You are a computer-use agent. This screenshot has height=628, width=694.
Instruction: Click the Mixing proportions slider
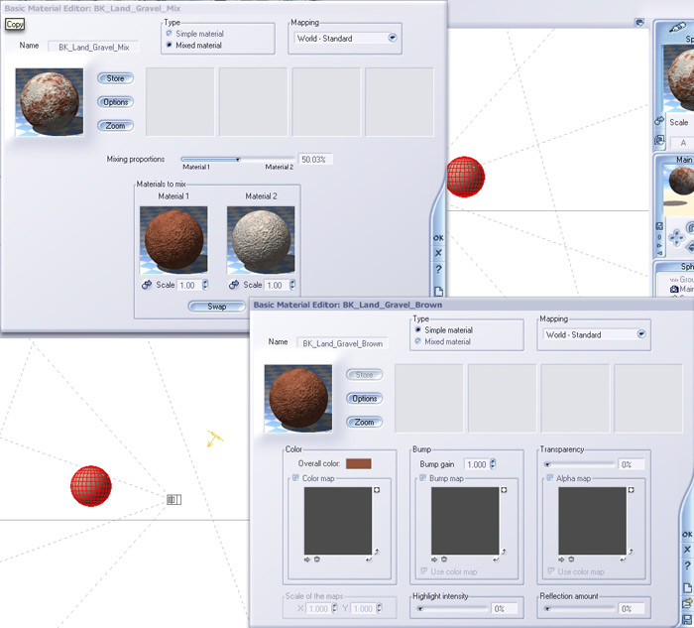click(x=238, y=159)
